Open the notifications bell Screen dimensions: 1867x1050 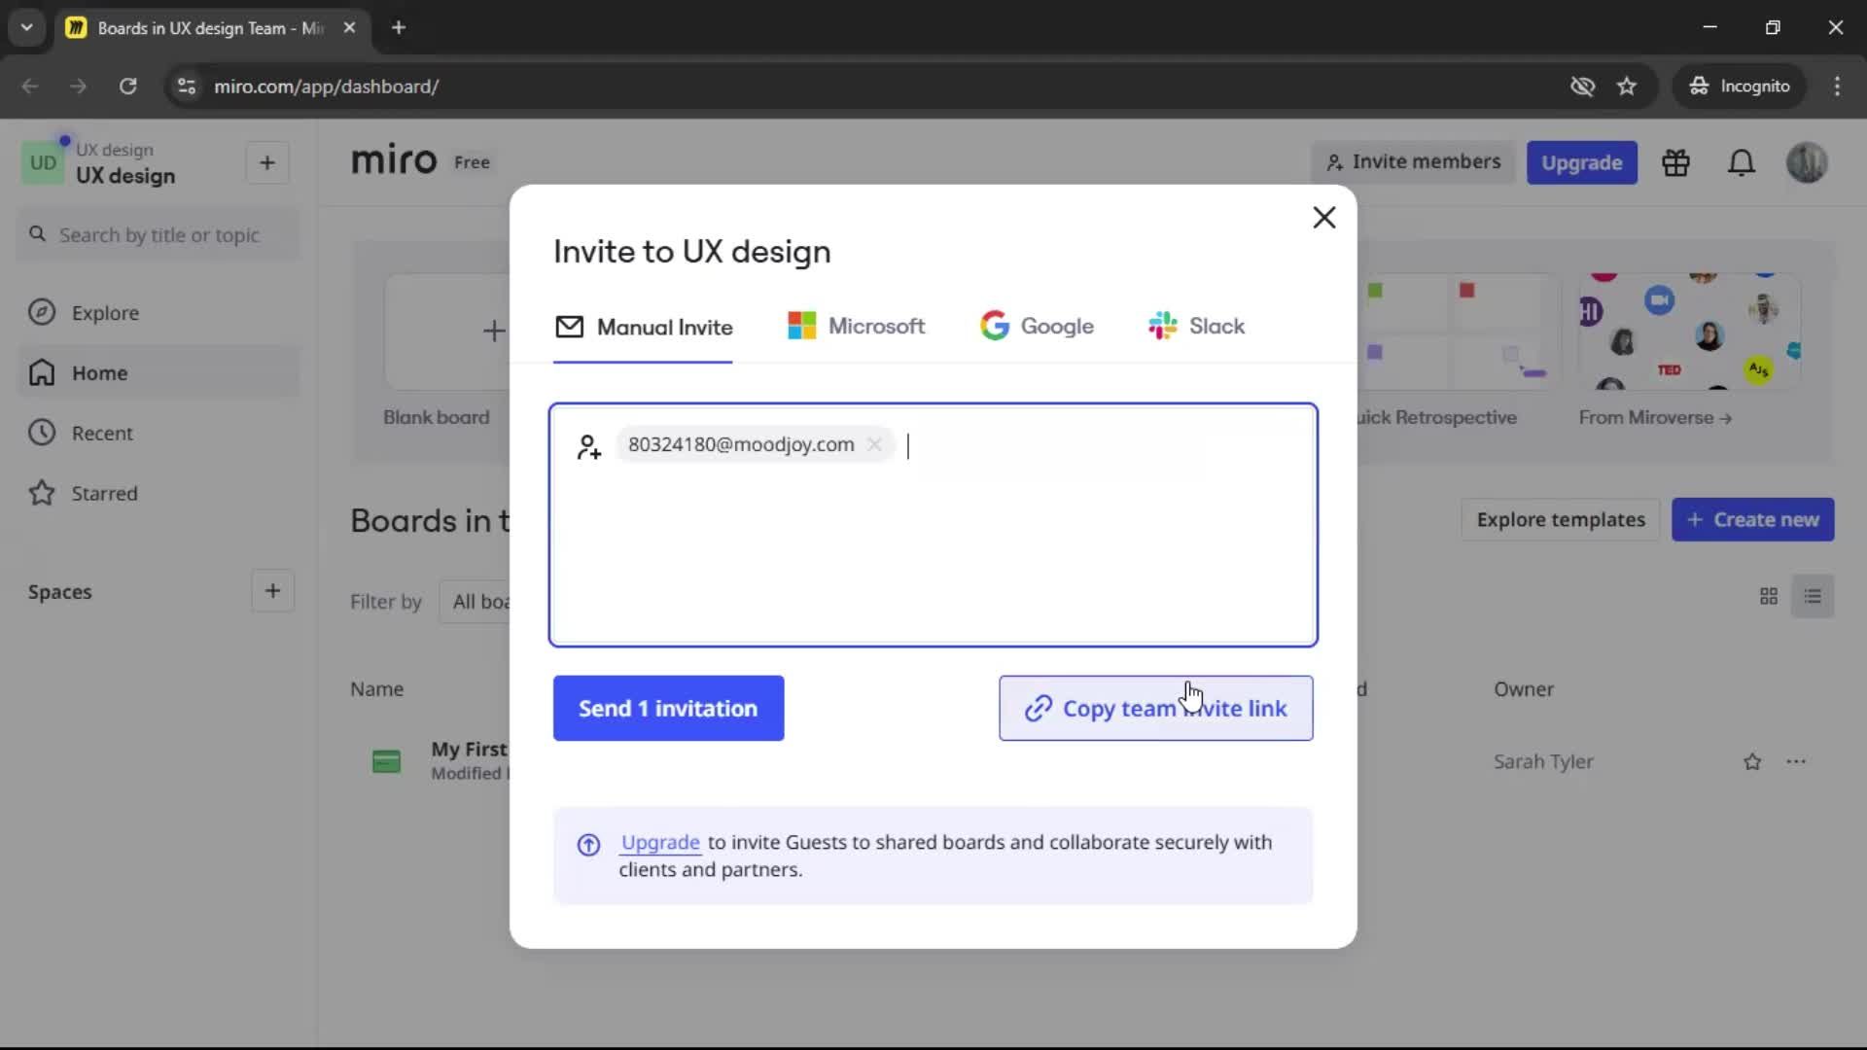(1741, 163)
